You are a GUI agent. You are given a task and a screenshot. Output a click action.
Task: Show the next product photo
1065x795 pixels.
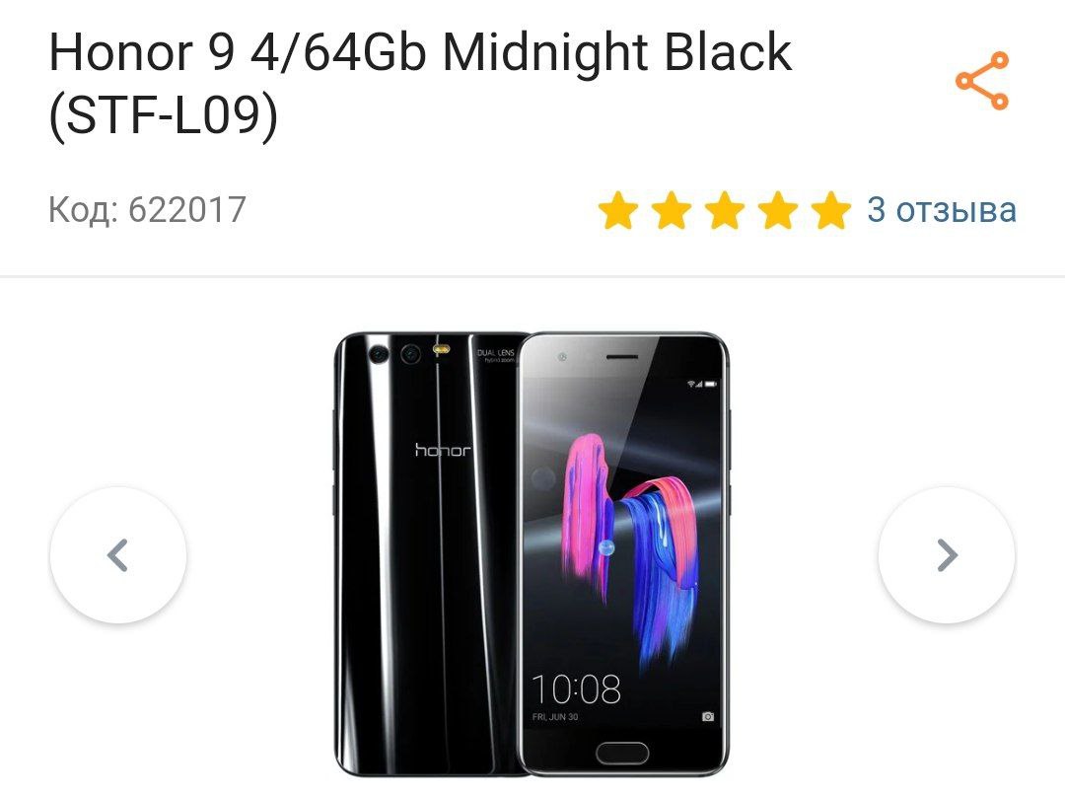947,555
